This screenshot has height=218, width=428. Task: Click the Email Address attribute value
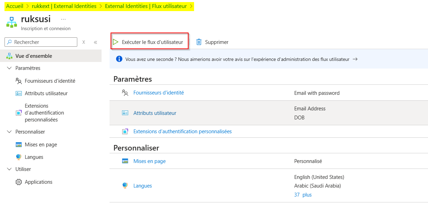310,108
